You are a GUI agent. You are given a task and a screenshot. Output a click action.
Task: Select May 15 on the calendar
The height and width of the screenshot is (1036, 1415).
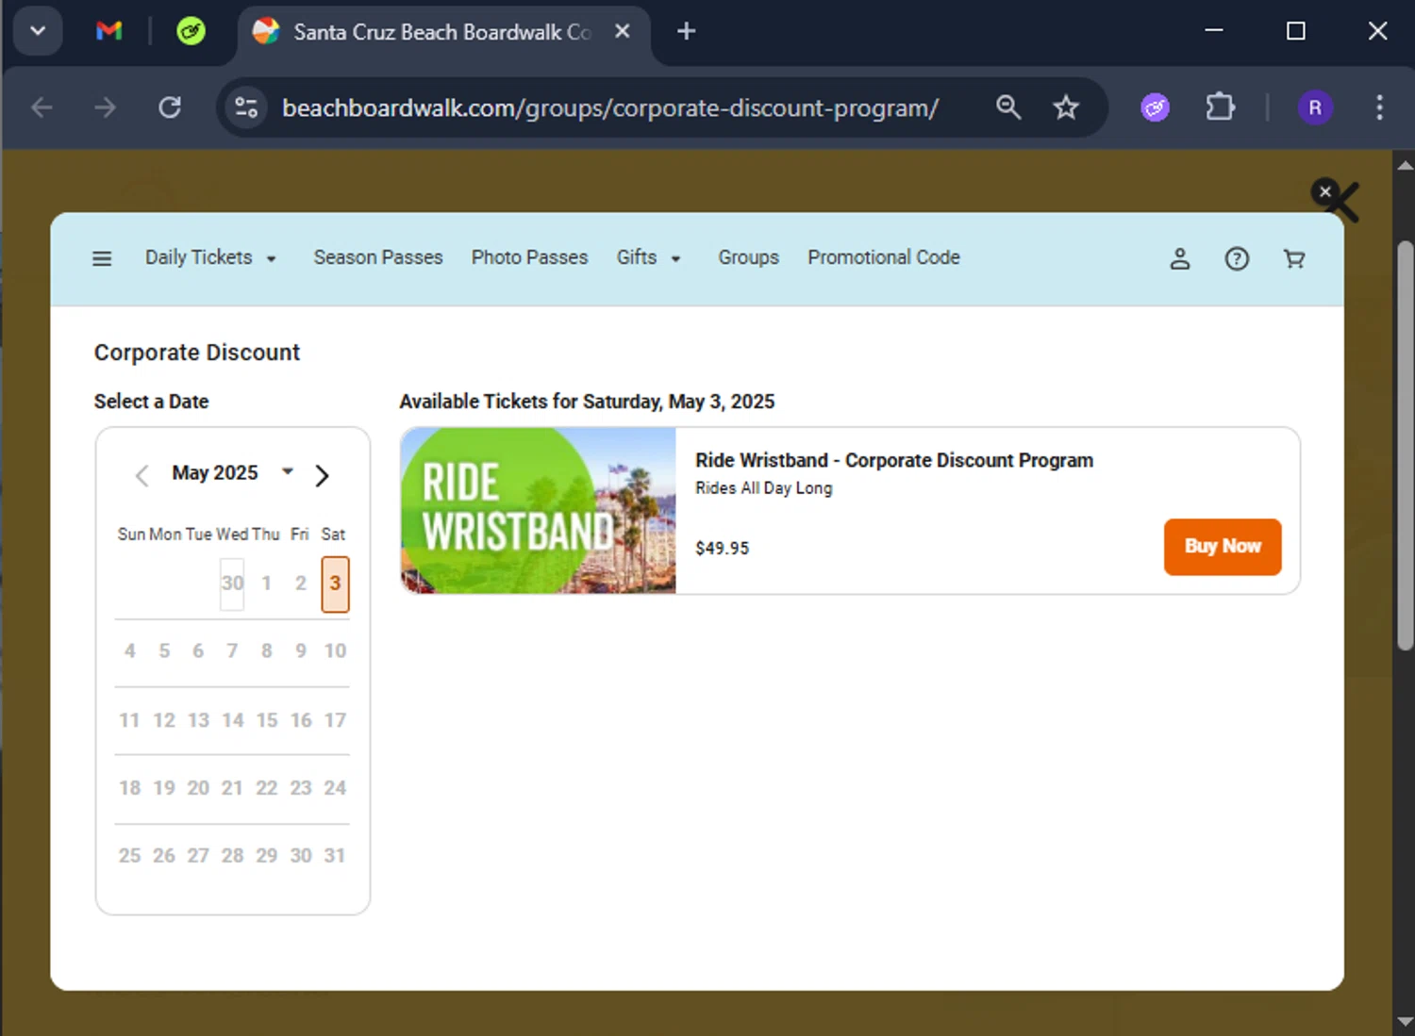[x=267, y=720]
